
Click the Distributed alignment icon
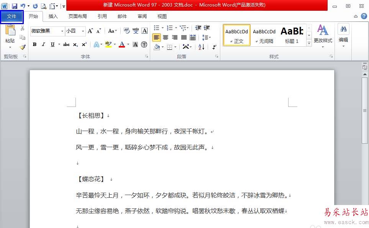click(193, 38)
